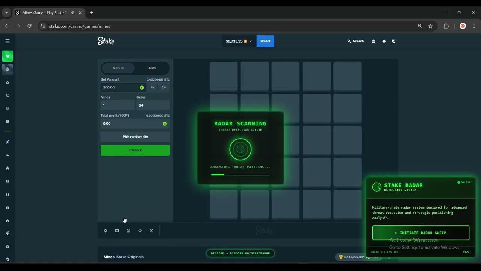The image size is (481, 271).
Task: Click the Wallet button
Action: coord(265,41)
